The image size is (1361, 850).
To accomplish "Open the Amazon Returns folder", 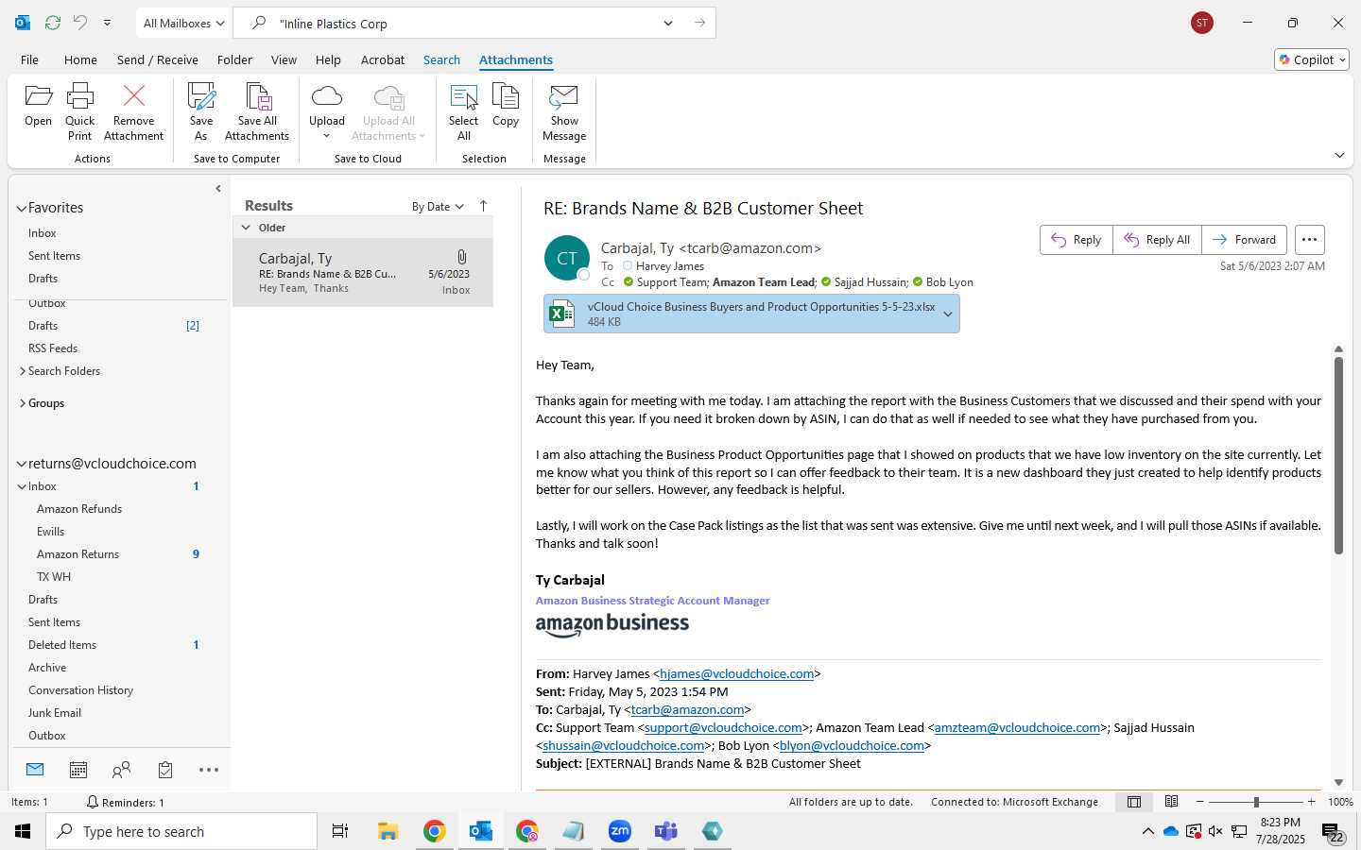I will 78,554.
